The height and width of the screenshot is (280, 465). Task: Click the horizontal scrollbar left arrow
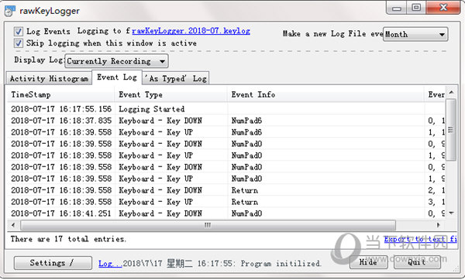click(x=13, y=225)
